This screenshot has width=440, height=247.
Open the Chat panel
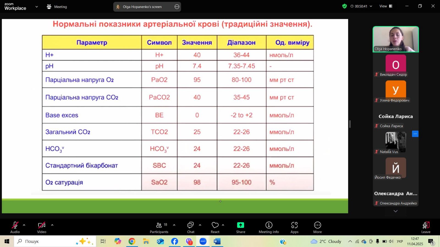(191, 227)
